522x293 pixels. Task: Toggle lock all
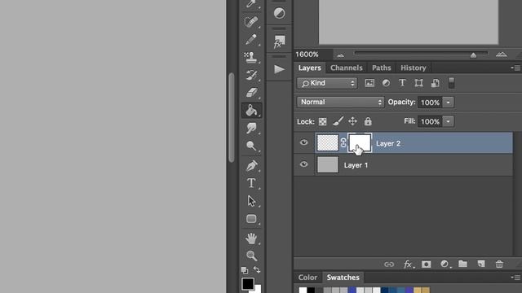(x=368, y=121)
